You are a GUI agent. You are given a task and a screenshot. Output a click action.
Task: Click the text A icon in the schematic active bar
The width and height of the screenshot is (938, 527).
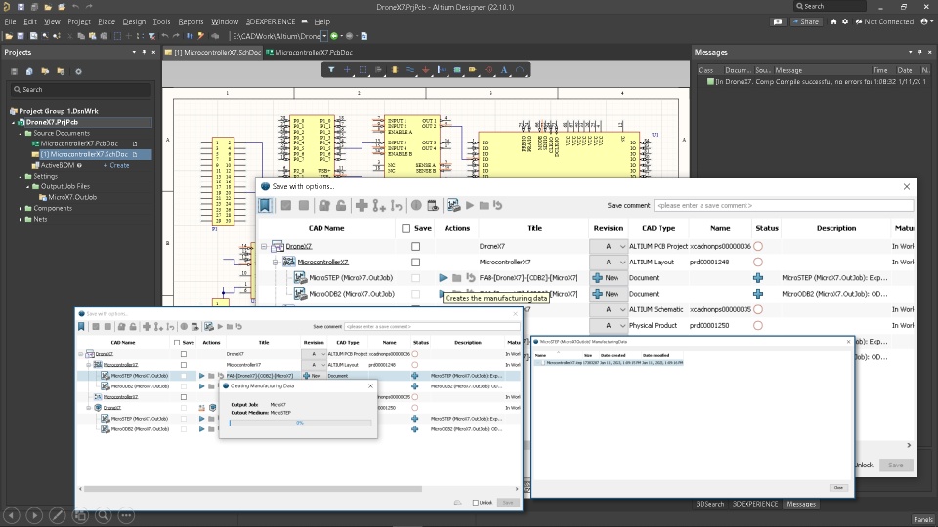coord(504,70)
